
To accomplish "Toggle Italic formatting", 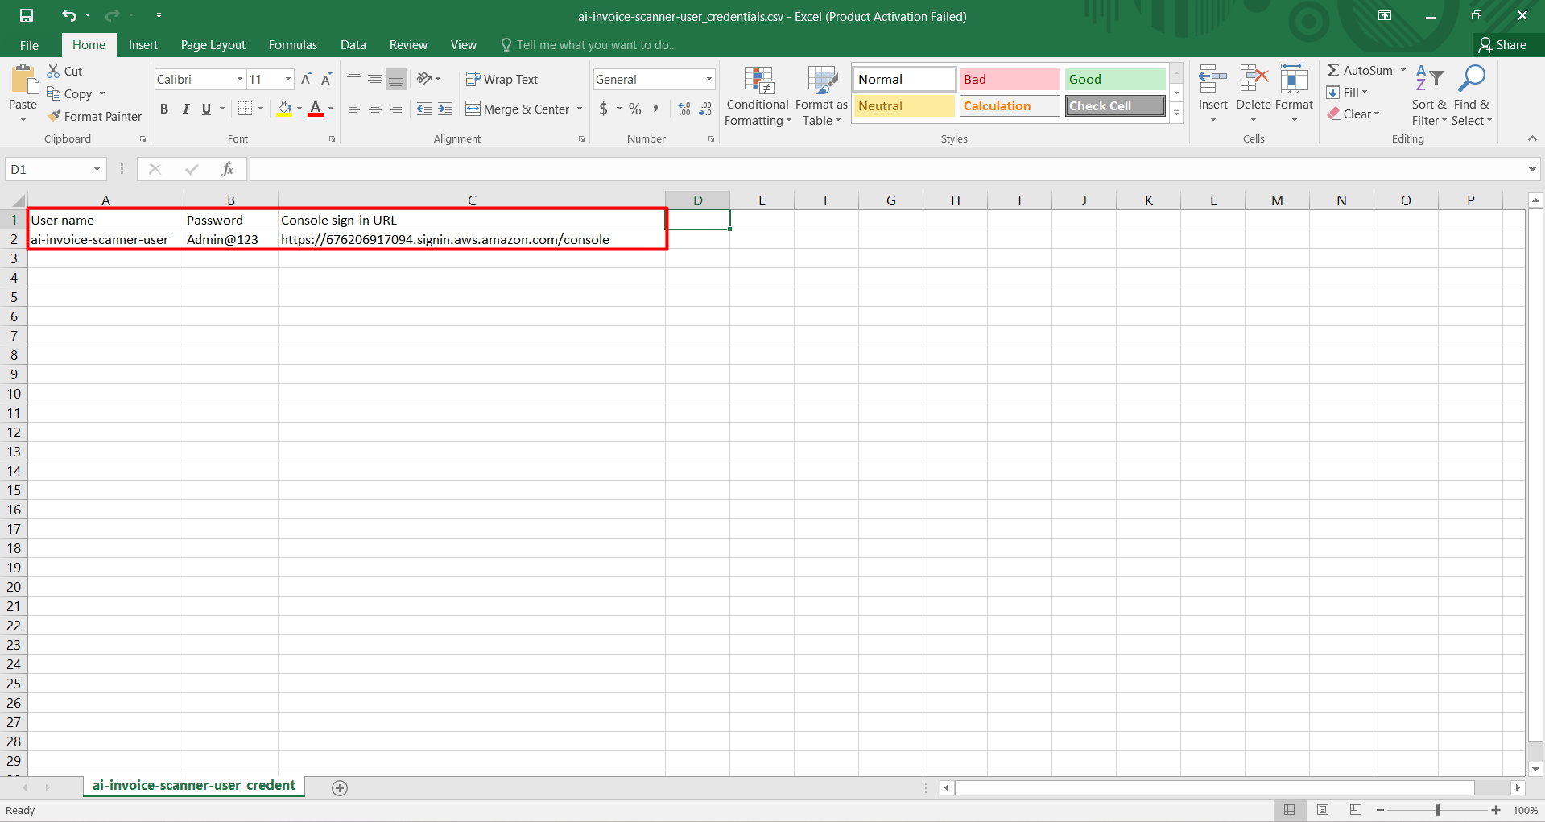I will click(x=185, y=109).
